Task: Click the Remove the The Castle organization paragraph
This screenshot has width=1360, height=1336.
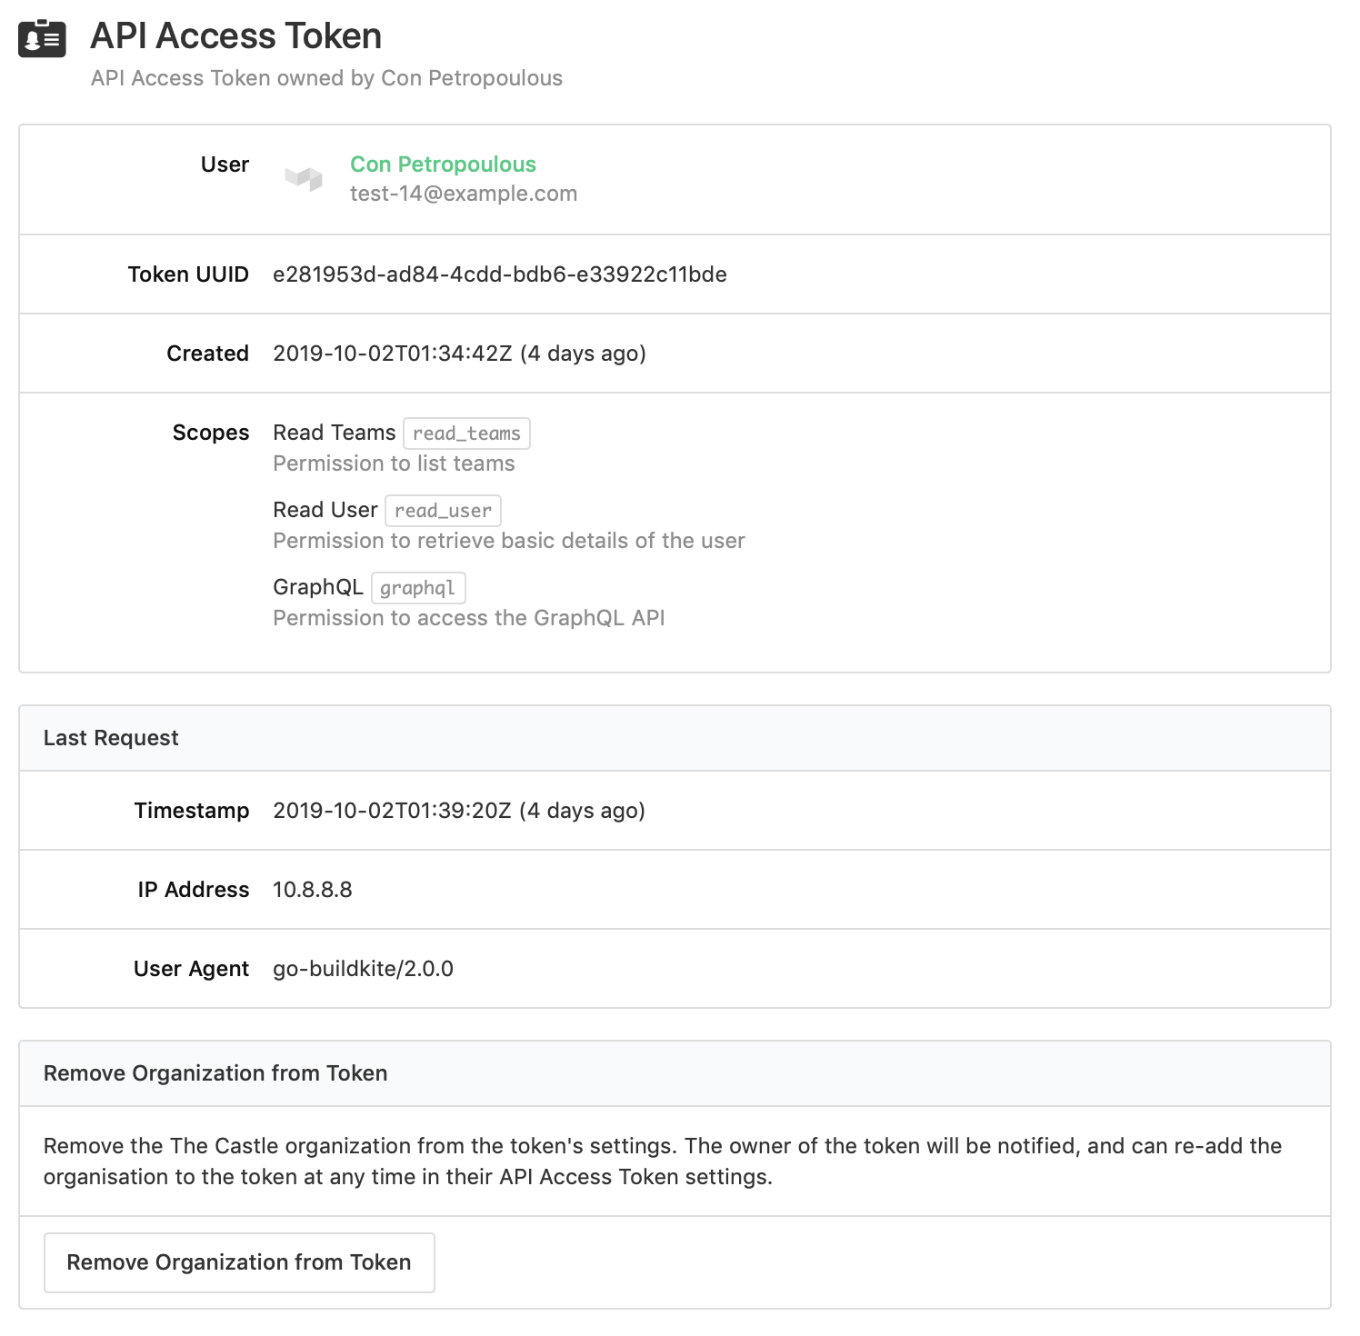Action: (x=663, y=1162)
